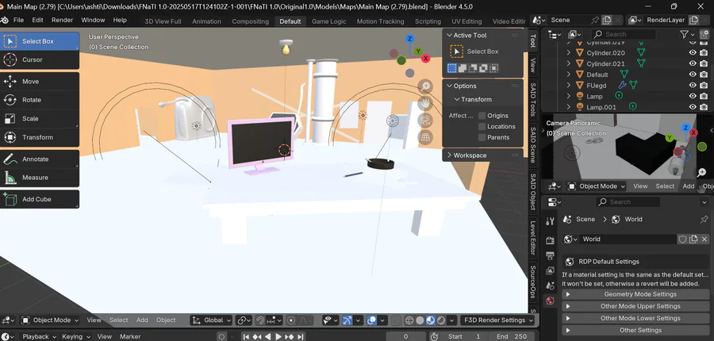Open the Render menu
Screen dimensions: 714x341
(63, 20)
